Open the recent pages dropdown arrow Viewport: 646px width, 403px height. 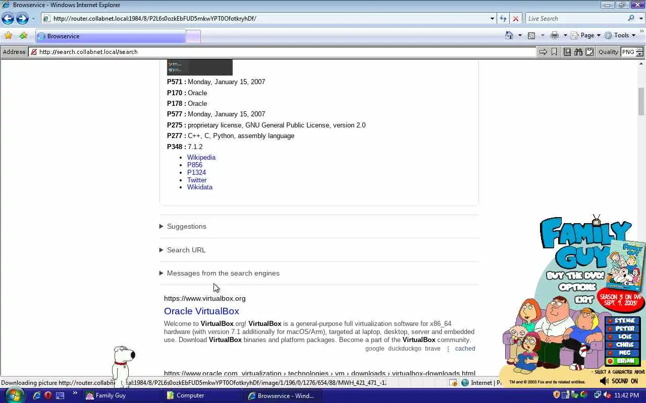point(33,19)
